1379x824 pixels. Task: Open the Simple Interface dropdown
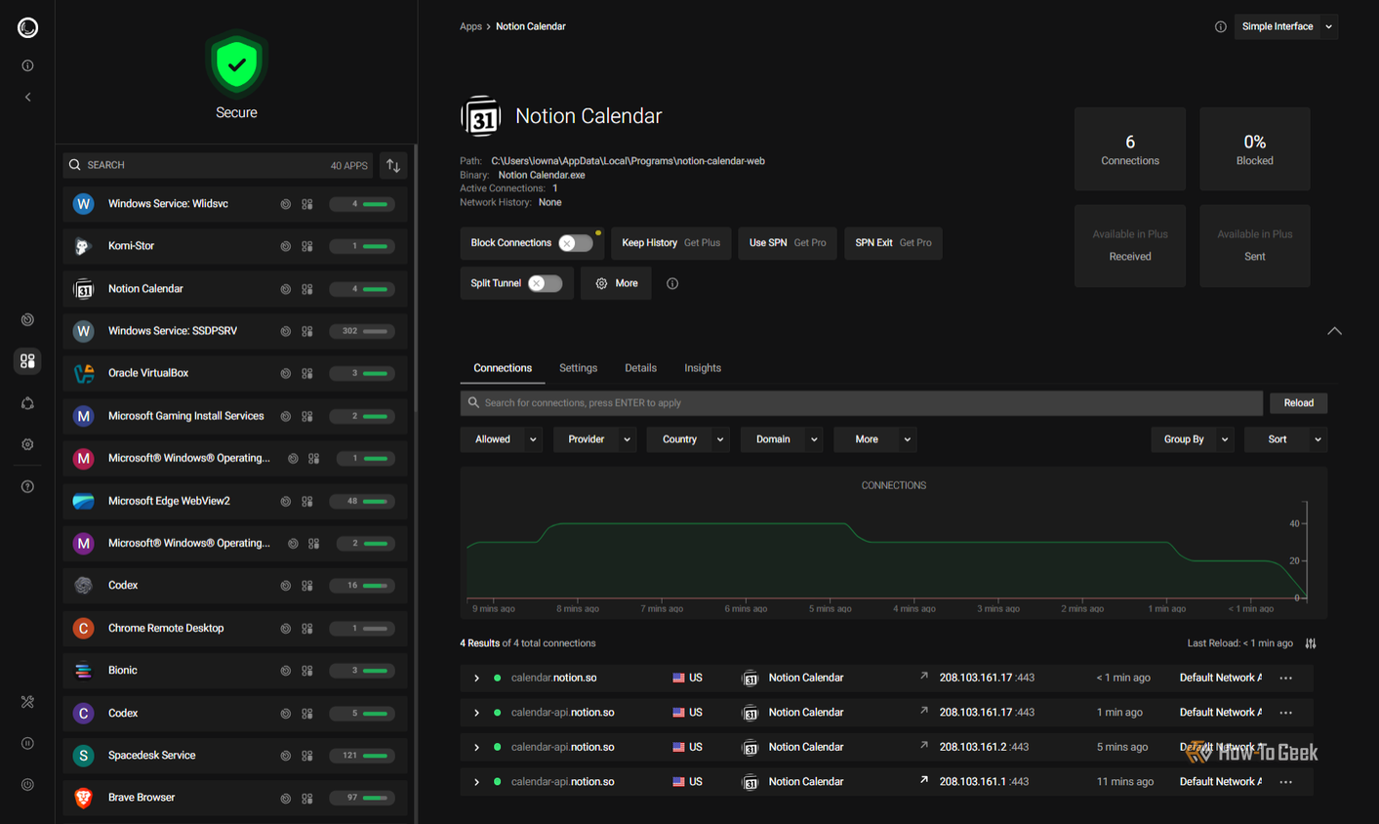1286,27
